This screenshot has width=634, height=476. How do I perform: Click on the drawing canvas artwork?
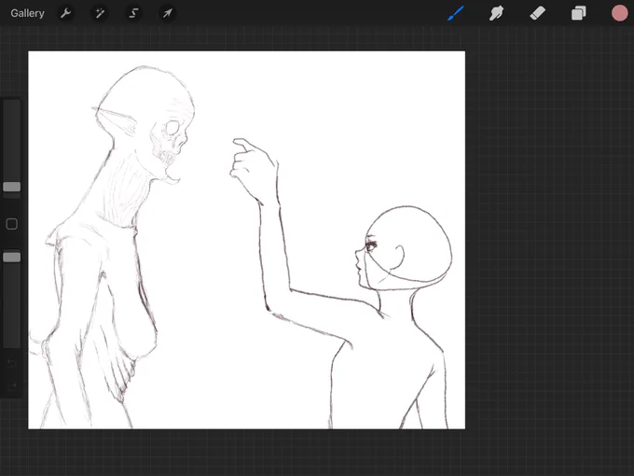click(x=247, y=240)
